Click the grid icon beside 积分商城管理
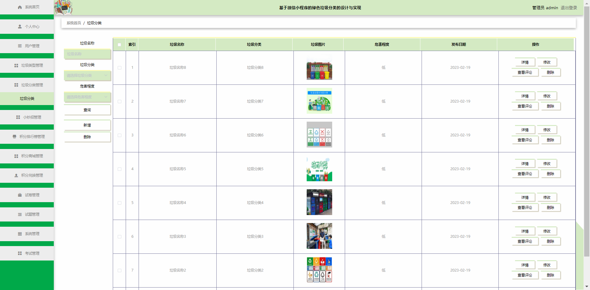590x290 pixels. pyautogui.click(x=16, y=156)
